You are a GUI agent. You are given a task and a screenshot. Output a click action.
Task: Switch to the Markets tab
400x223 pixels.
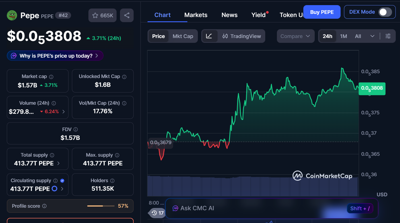(x=196, y=15)
